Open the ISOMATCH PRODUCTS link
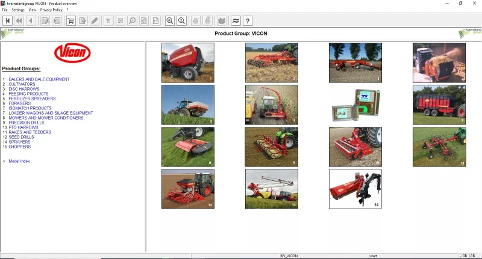The height and width of the screenshot is (259, 482). click(30, 108)
